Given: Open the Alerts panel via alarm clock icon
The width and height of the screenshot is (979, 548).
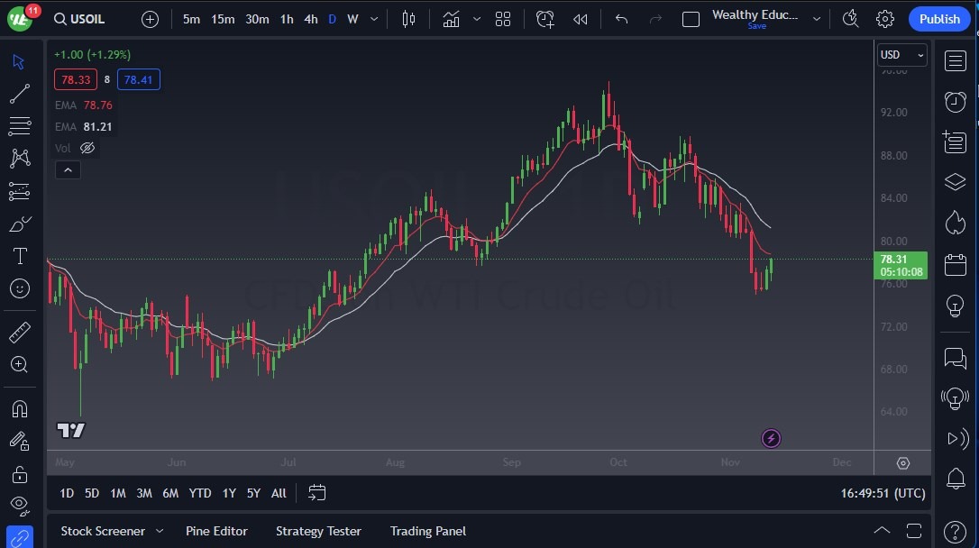Looking at the screenshot, I should tap(955, 102).
